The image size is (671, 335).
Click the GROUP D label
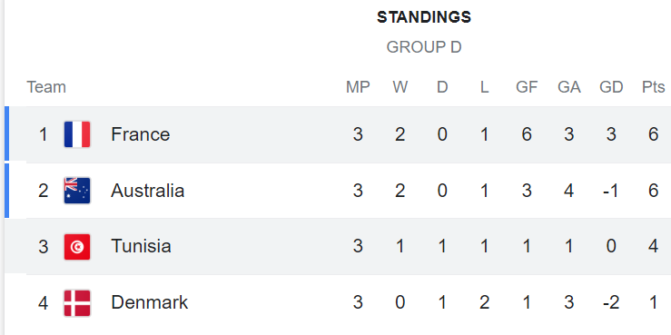point(424,47)
